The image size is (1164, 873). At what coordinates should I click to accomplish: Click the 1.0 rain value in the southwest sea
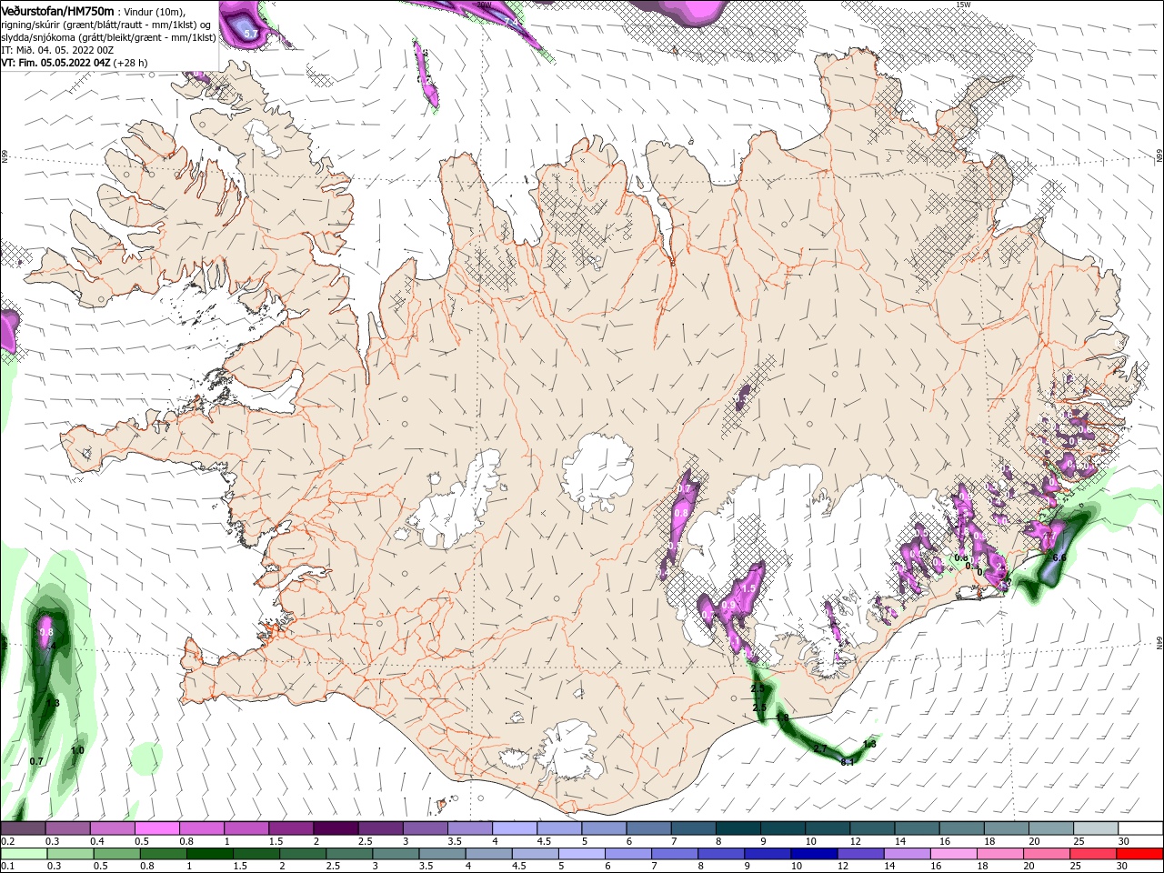pos(77,750)
